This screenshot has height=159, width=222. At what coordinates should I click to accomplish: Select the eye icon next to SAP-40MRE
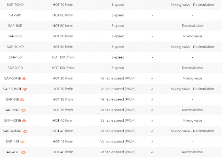pos(25,131)
